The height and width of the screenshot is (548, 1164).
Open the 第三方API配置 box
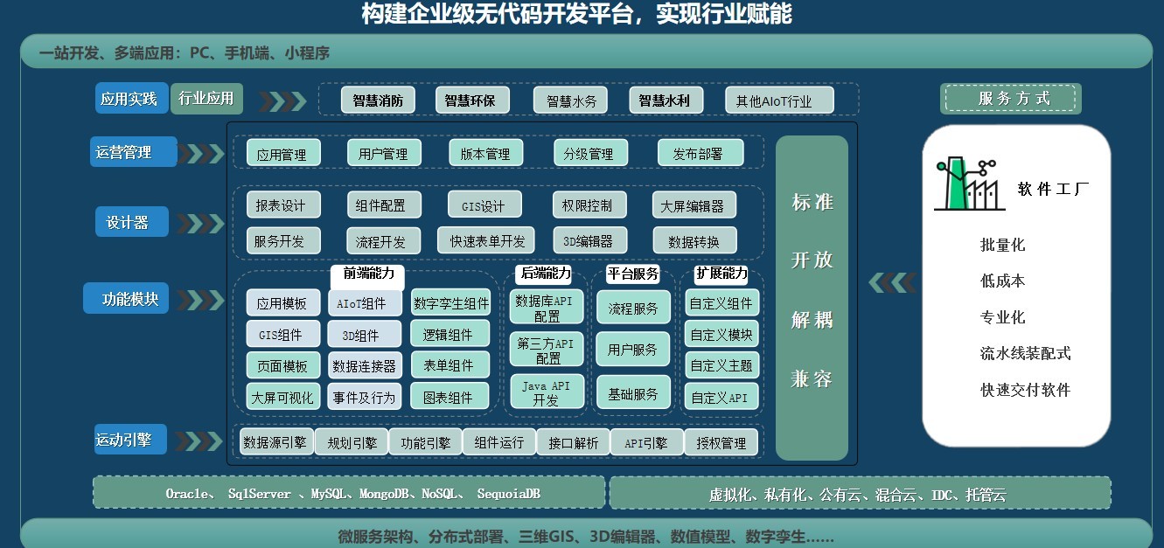[547, 350]
